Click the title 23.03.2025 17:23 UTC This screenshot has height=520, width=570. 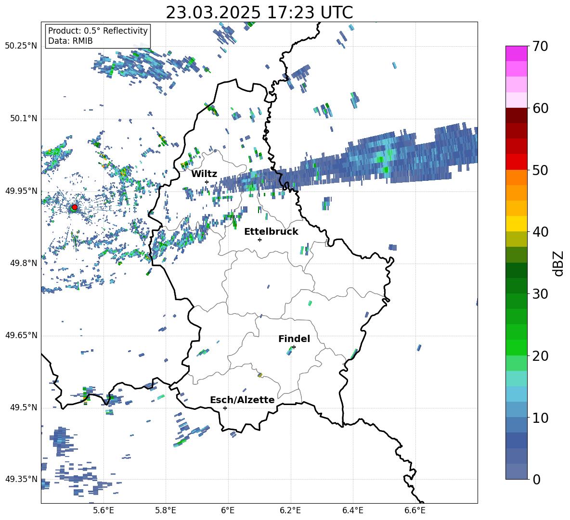pos(259,13)
